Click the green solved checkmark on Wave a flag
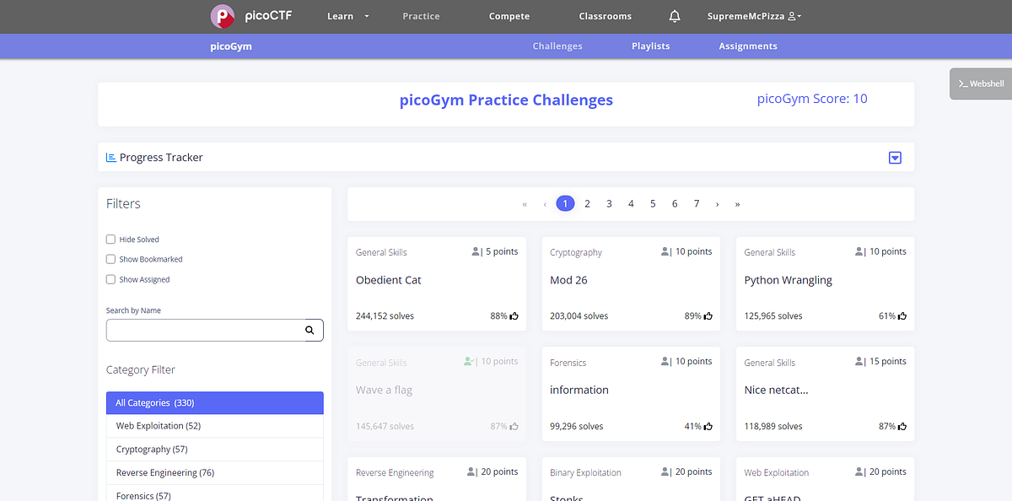The height and width of the screenshot is (501, 1012). [x=467, y=361]
